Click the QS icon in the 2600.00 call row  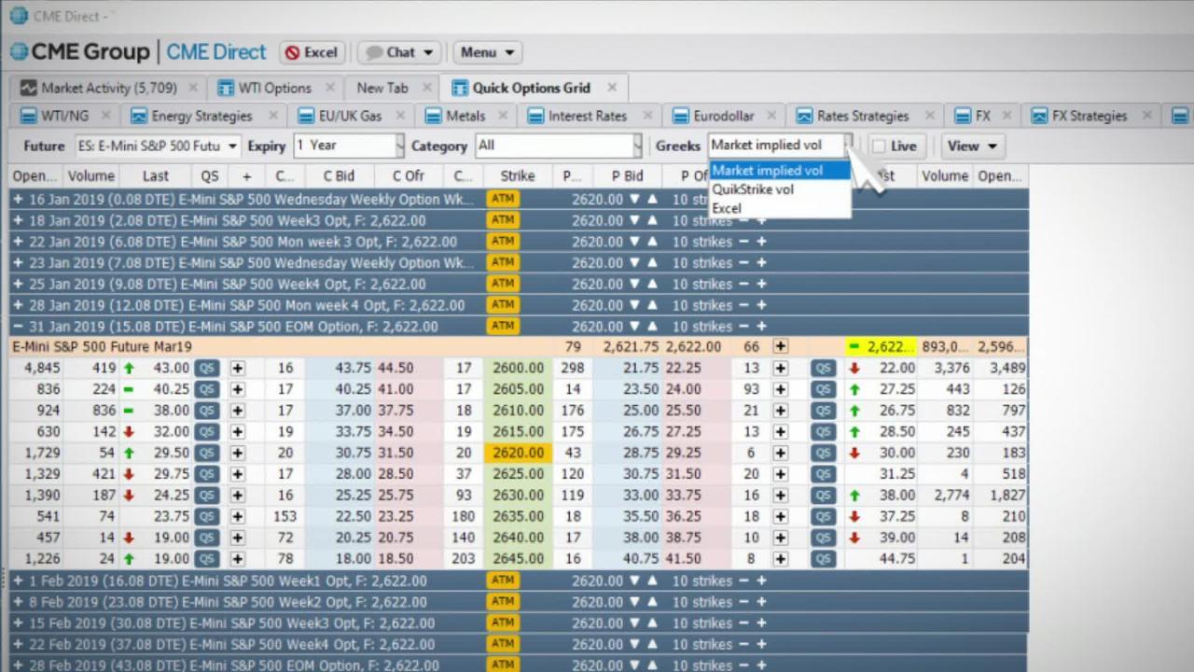pyautogui.click(x=207, y=368)
